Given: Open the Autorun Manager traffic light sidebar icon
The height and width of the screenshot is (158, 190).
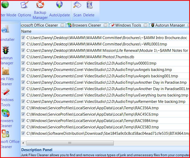Looking at the screenshot, I should coord(6,50).
